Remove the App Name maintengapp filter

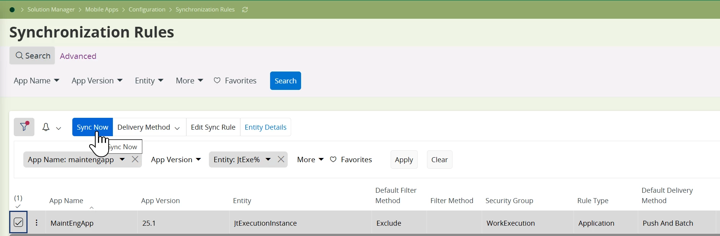point(135,159)
